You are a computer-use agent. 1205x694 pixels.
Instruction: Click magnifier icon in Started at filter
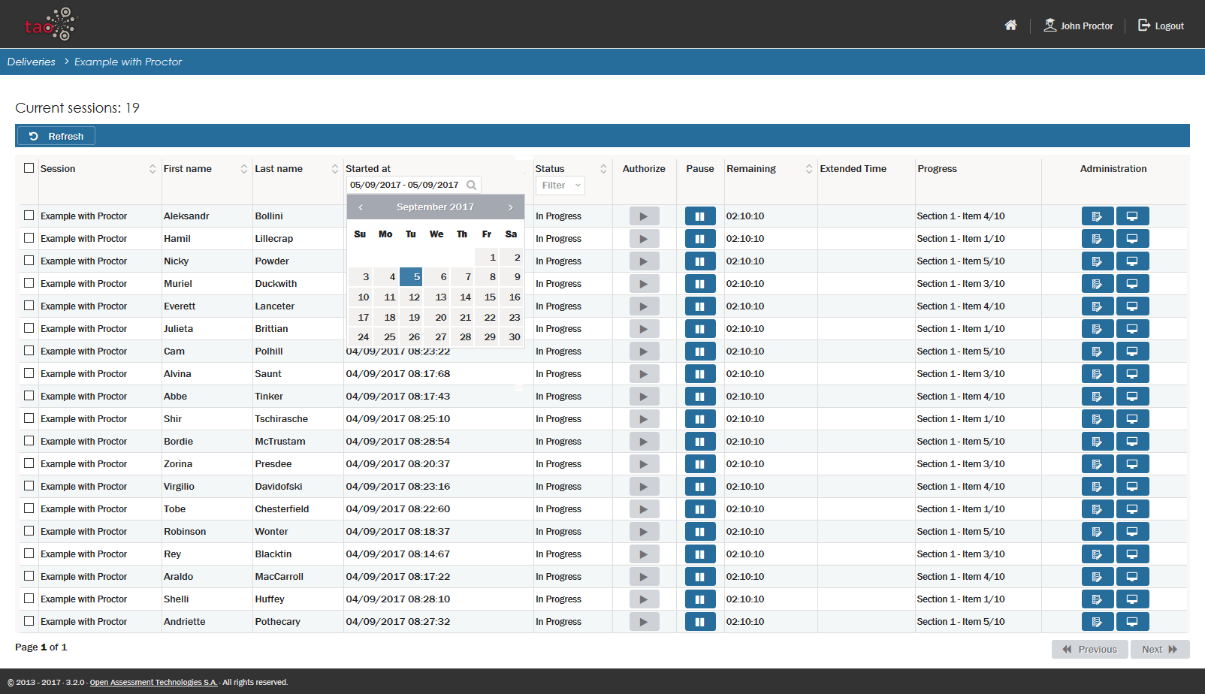click(471, 185)
